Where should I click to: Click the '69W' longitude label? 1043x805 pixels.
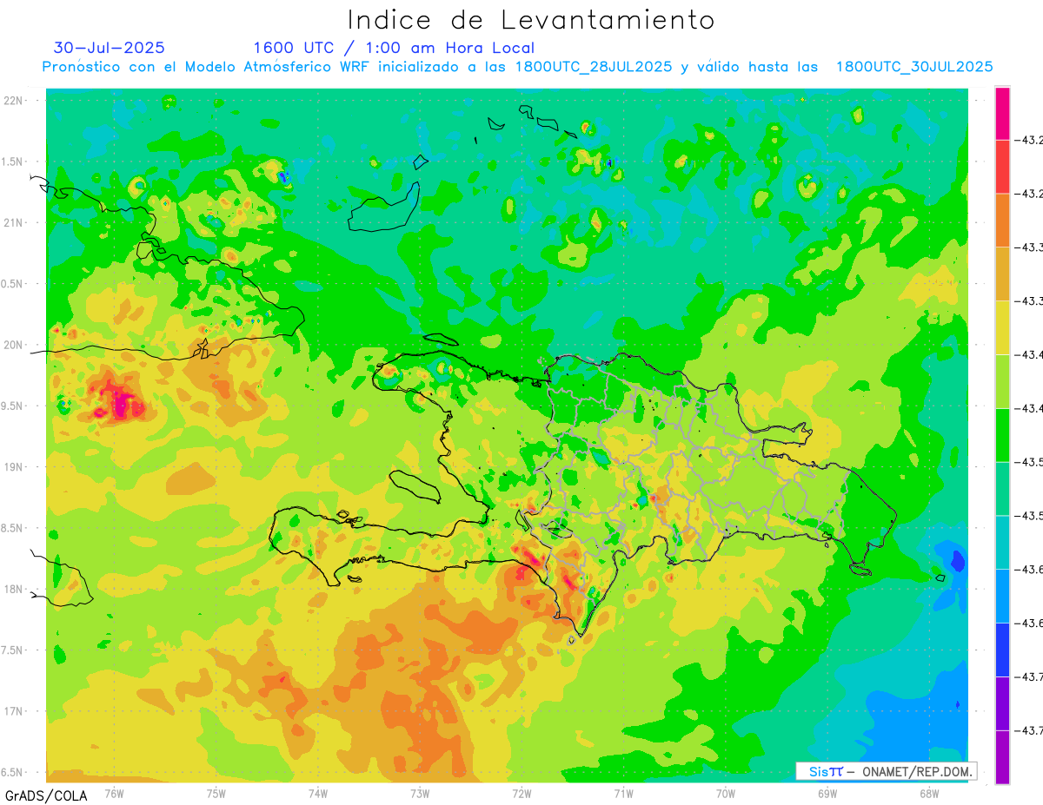point(827,793)
